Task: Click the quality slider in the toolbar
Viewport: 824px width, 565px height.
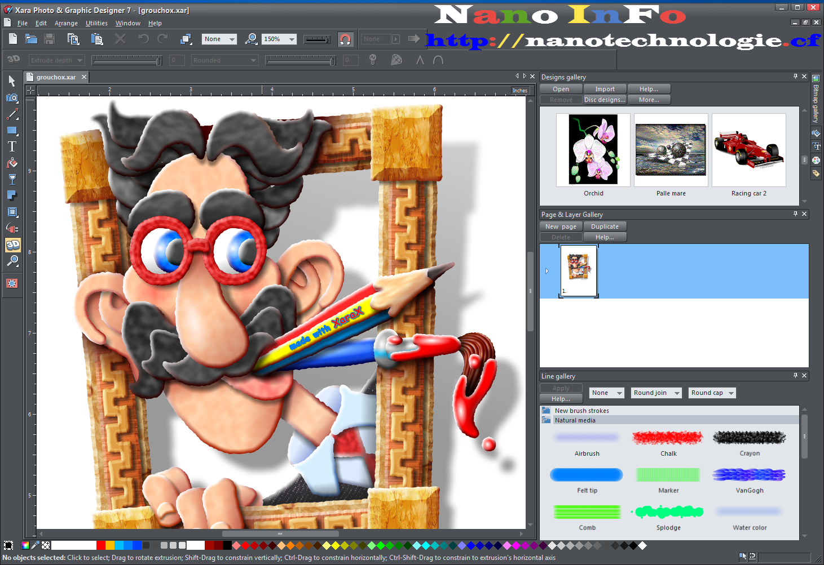Action: pyautogui.click(x=317, y=39)
